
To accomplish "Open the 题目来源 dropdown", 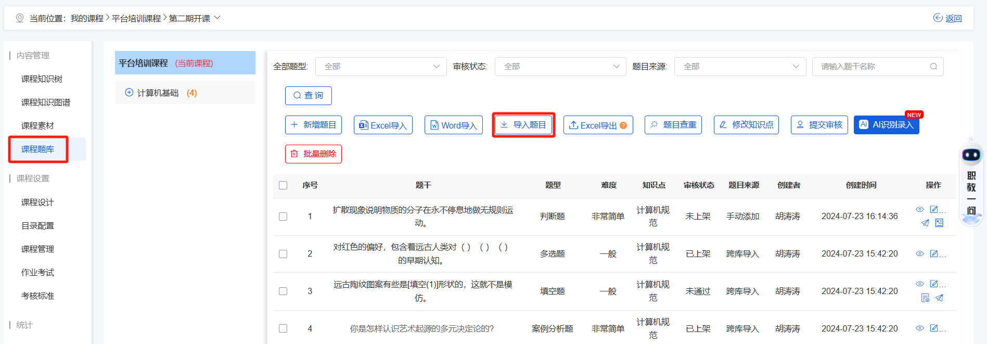I will [x=740, y=66].
